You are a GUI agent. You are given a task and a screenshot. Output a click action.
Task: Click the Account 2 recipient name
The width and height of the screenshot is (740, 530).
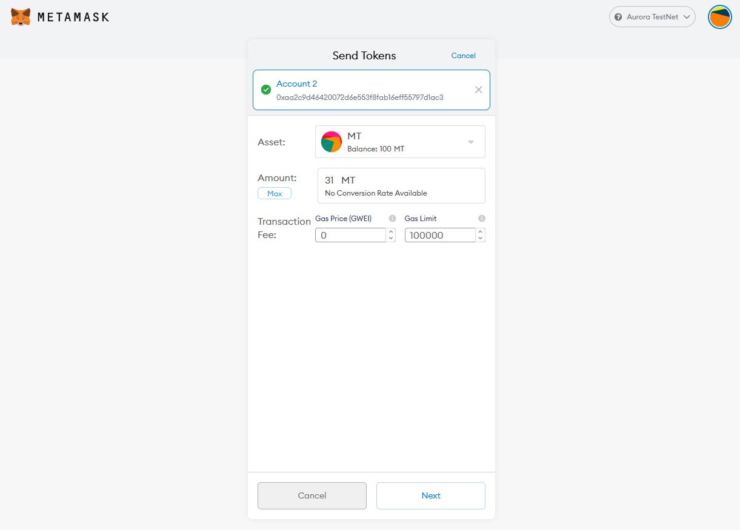pos(297,84)
